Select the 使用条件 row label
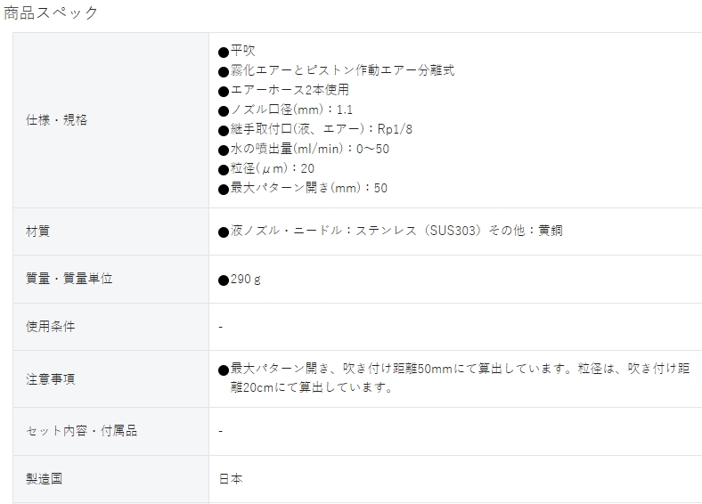Image resolution: width=702 pixels, height=504 pixels. [50, 327]
